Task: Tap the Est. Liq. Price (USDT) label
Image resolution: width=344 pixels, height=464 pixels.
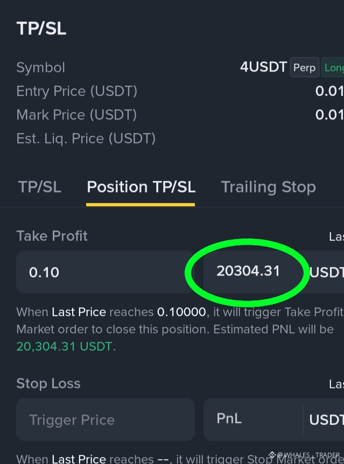Action: (86, 138)
